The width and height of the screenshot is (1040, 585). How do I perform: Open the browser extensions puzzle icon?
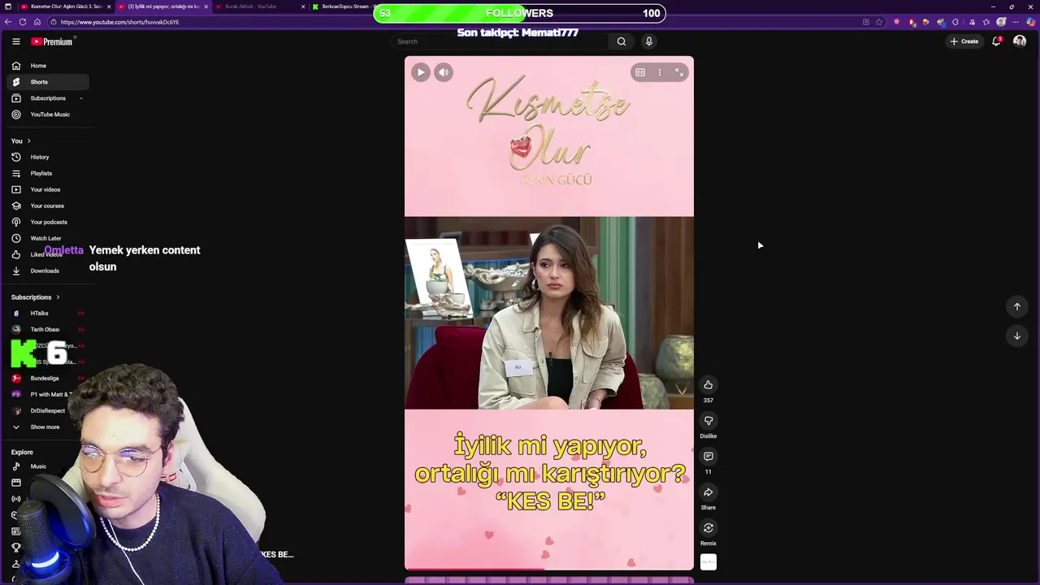[x=955, y=22]
